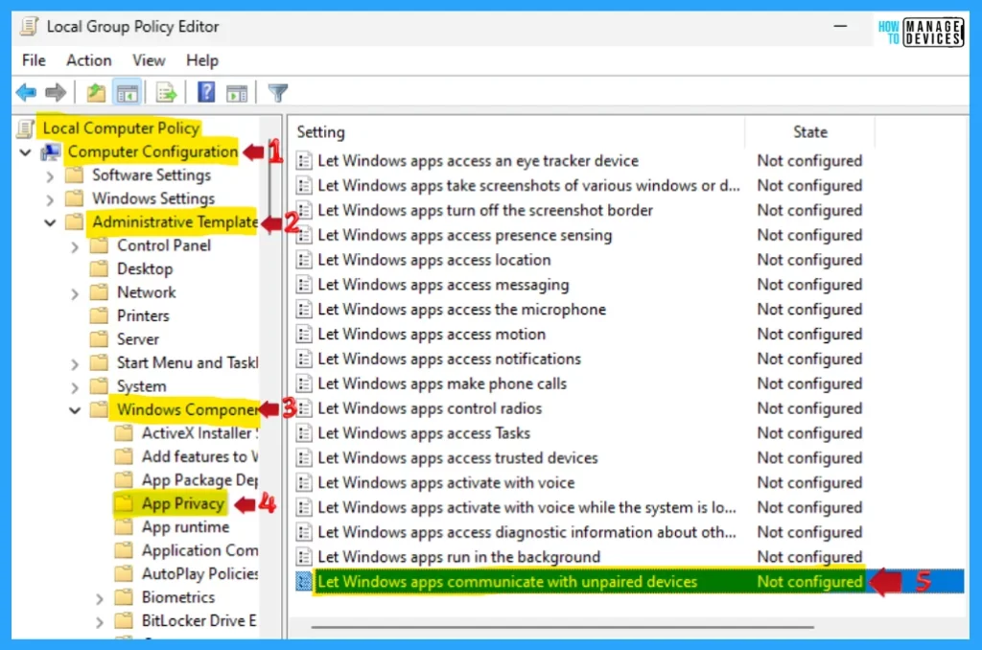This screenshot has height=650, width=982.
Task: Click the Biometrics folder icon
Action: (124, 597)
